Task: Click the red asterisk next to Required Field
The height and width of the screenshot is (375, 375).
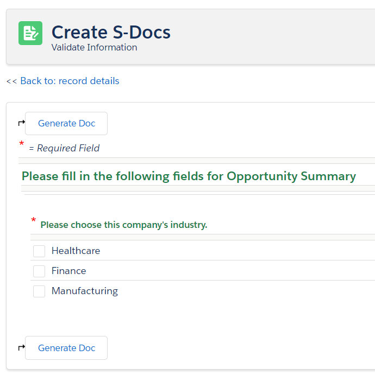Action: pyautogui.click(x=22, y=144)
